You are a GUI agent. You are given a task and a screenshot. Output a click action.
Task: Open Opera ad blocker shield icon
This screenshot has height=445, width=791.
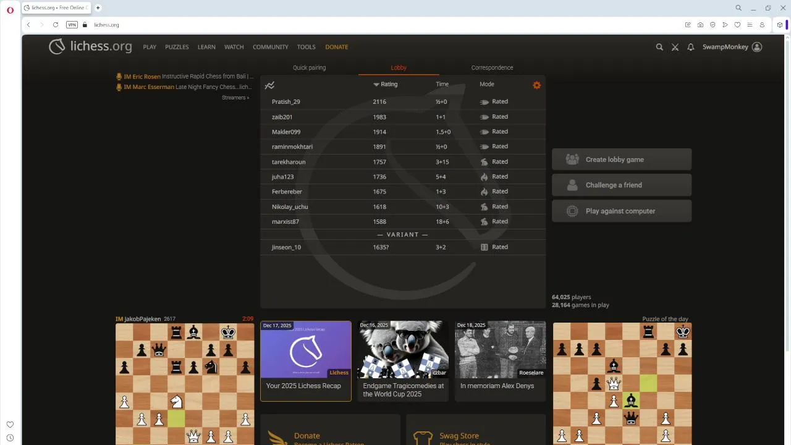click(713, 25)
